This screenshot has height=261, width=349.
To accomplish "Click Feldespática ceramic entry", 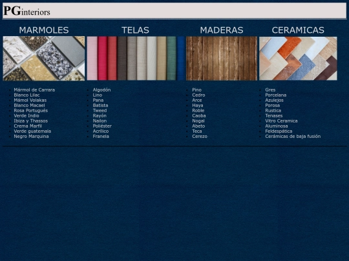I will coord(279,131).
